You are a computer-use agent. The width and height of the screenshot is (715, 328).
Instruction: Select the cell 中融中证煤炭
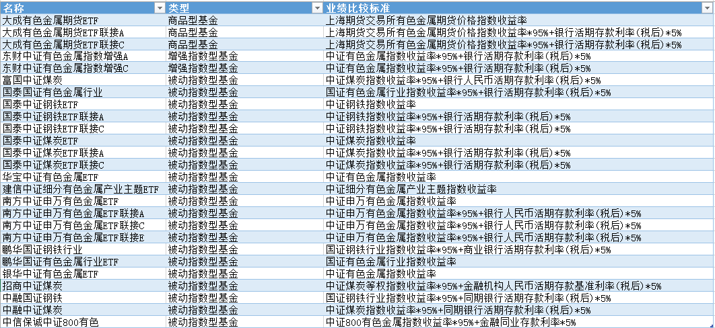pos(83,309)
